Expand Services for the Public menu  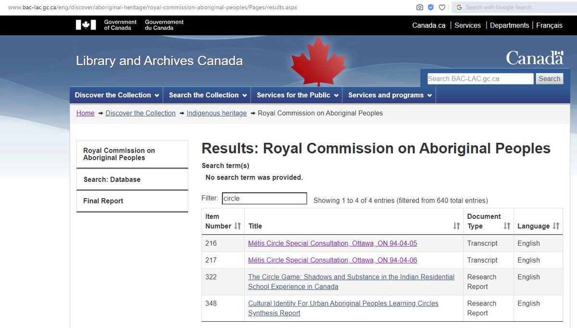pos(297,95)
